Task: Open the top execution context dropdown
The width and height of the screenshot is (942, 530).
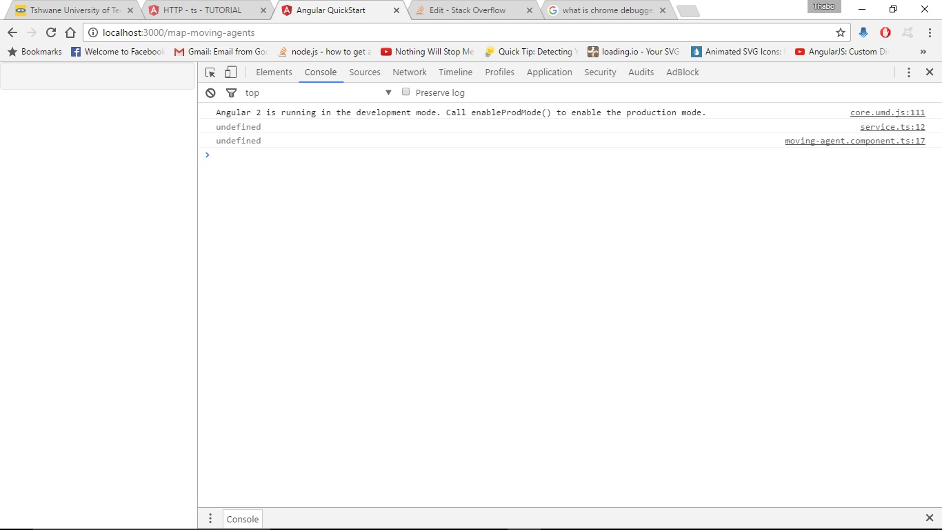Action: pos(319,92)
